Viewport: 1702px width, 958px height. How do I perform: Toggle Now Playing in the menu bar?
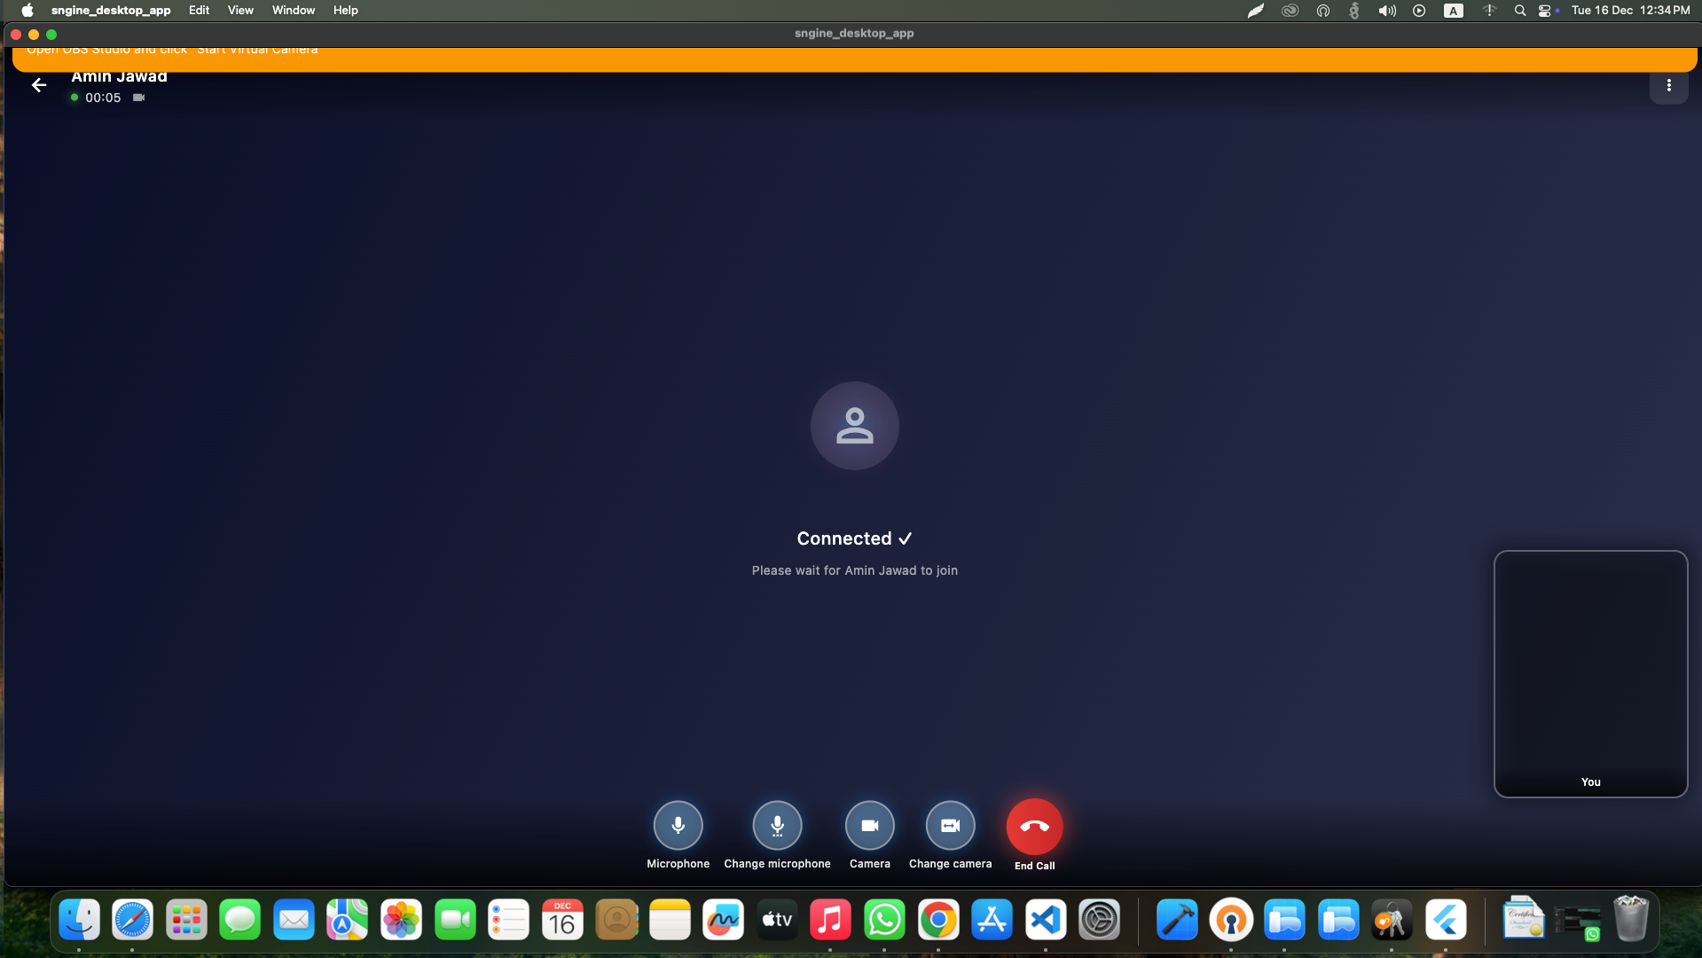click(1419, 11)
